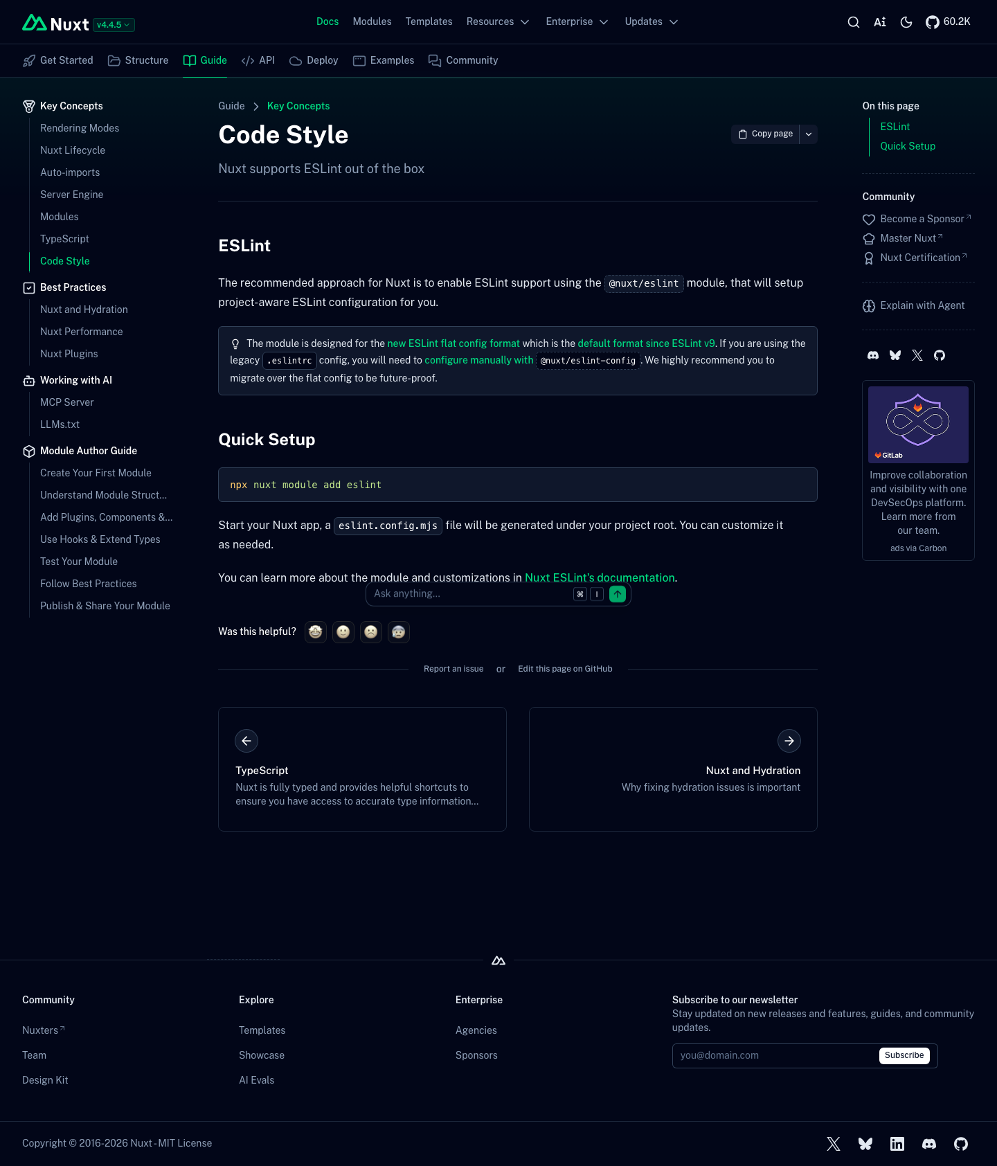The width and height of the screenshot is (997, 1166).
Task: Switch to the Community tab
Action: [x=463, y=61]
